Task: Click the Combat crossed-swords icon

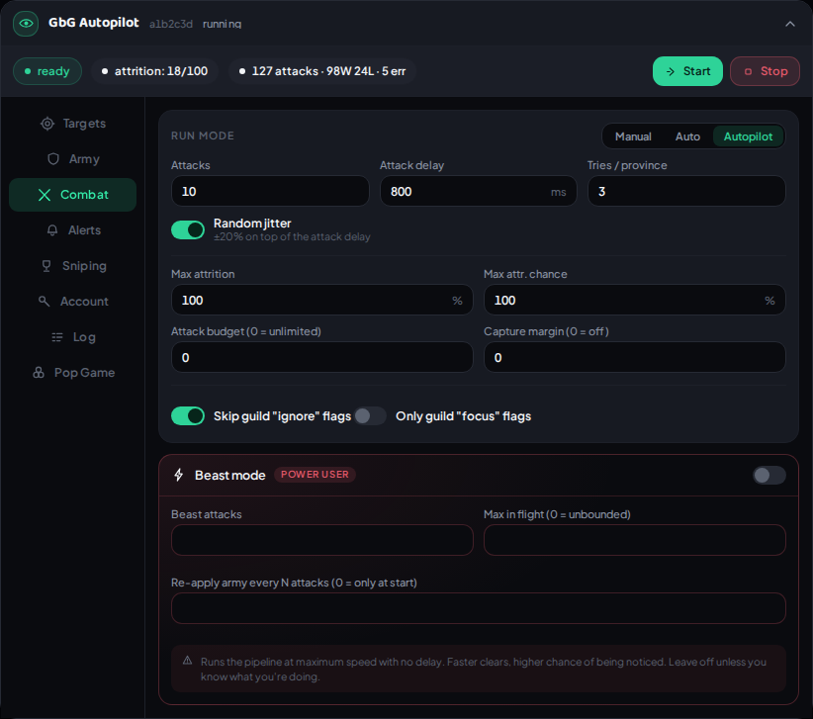Action: 45,195
